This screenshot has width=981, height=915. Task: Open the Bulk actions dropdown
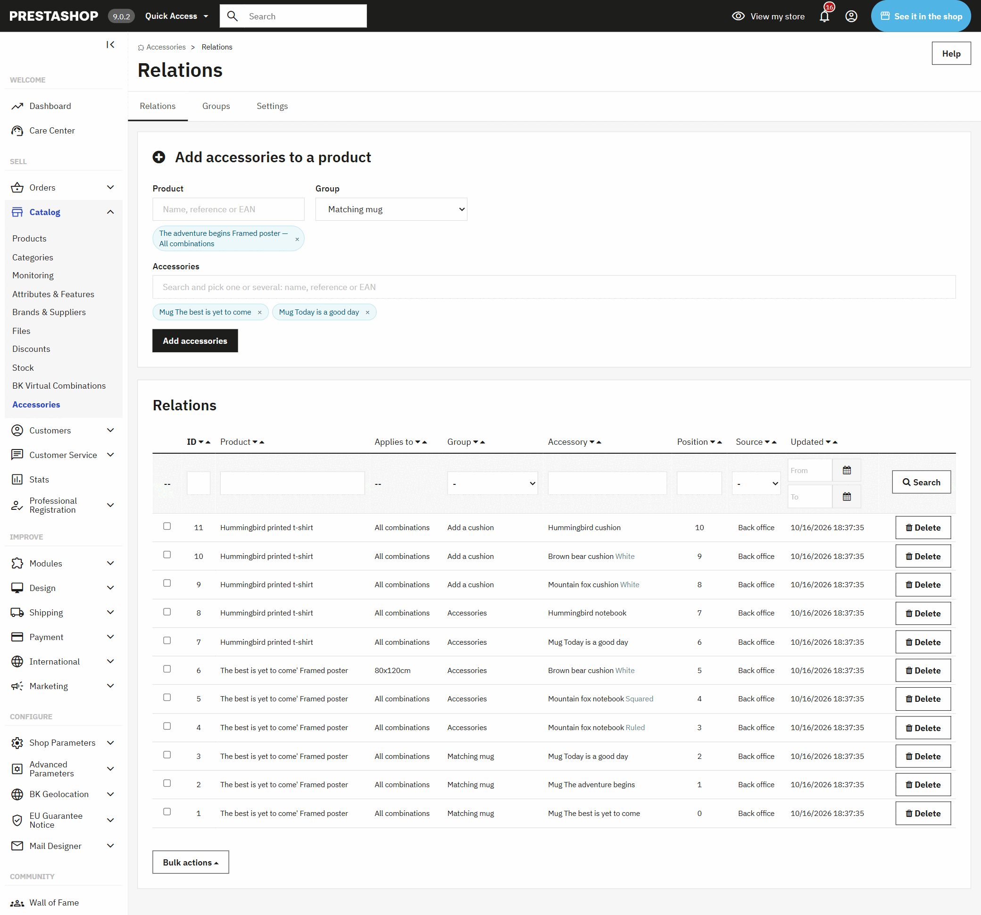191,862
